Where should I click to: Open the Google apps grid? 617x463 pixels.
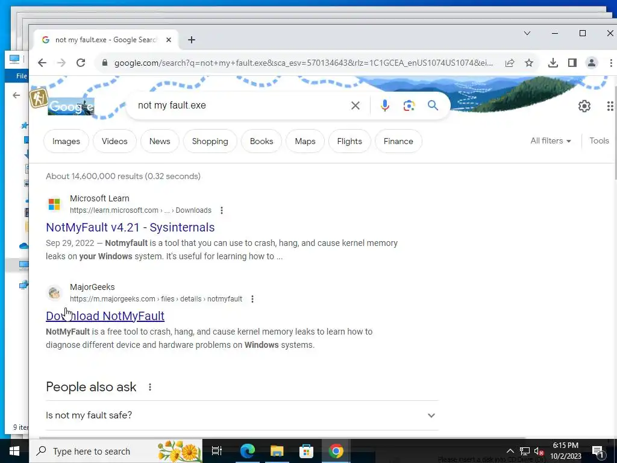click(x=610, y=106)
